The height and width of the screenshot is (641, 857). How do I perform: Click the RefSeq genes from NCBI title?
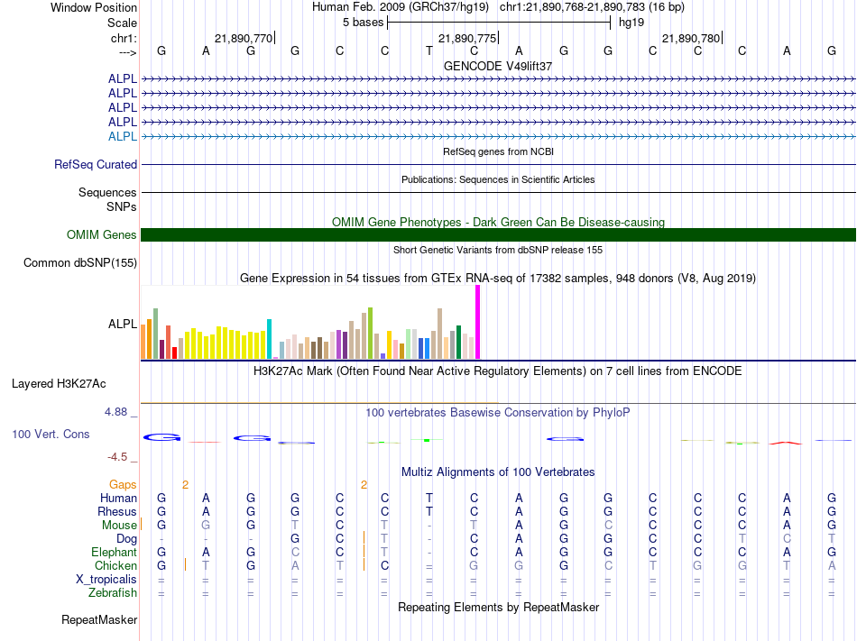tap(498, 151)
